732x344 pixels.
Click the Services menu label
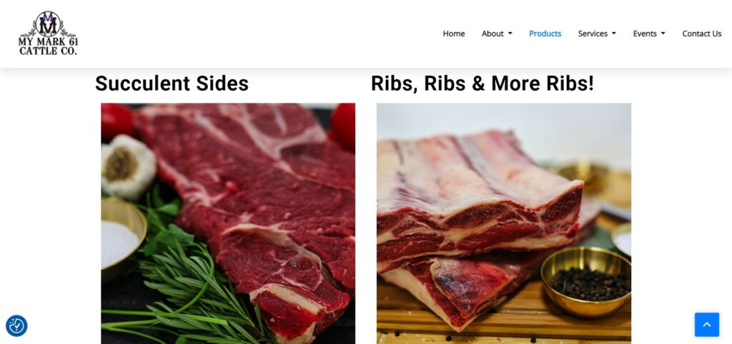[593, 34]
